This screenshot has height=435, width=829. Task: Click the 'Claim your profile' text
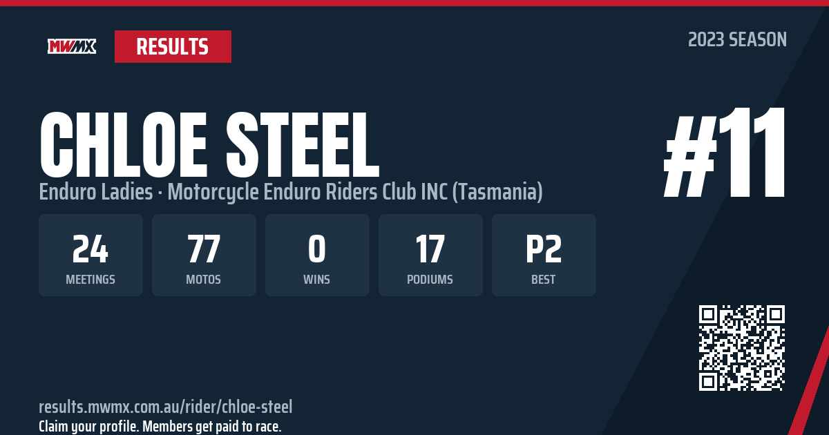coord(88,426)
